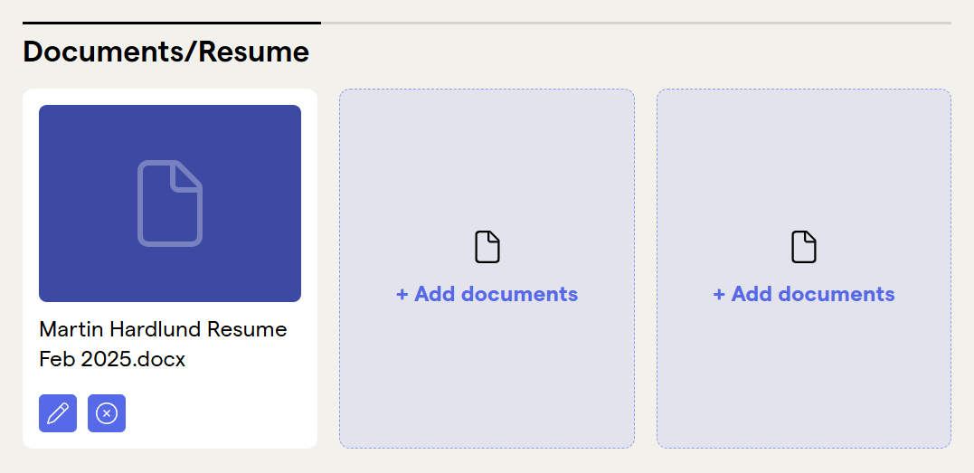Image resolution: width=974 pixels, height=473 pixels.
Task: Open the uploaded resume's blue document thumbnail
Action: pos(170,203)
